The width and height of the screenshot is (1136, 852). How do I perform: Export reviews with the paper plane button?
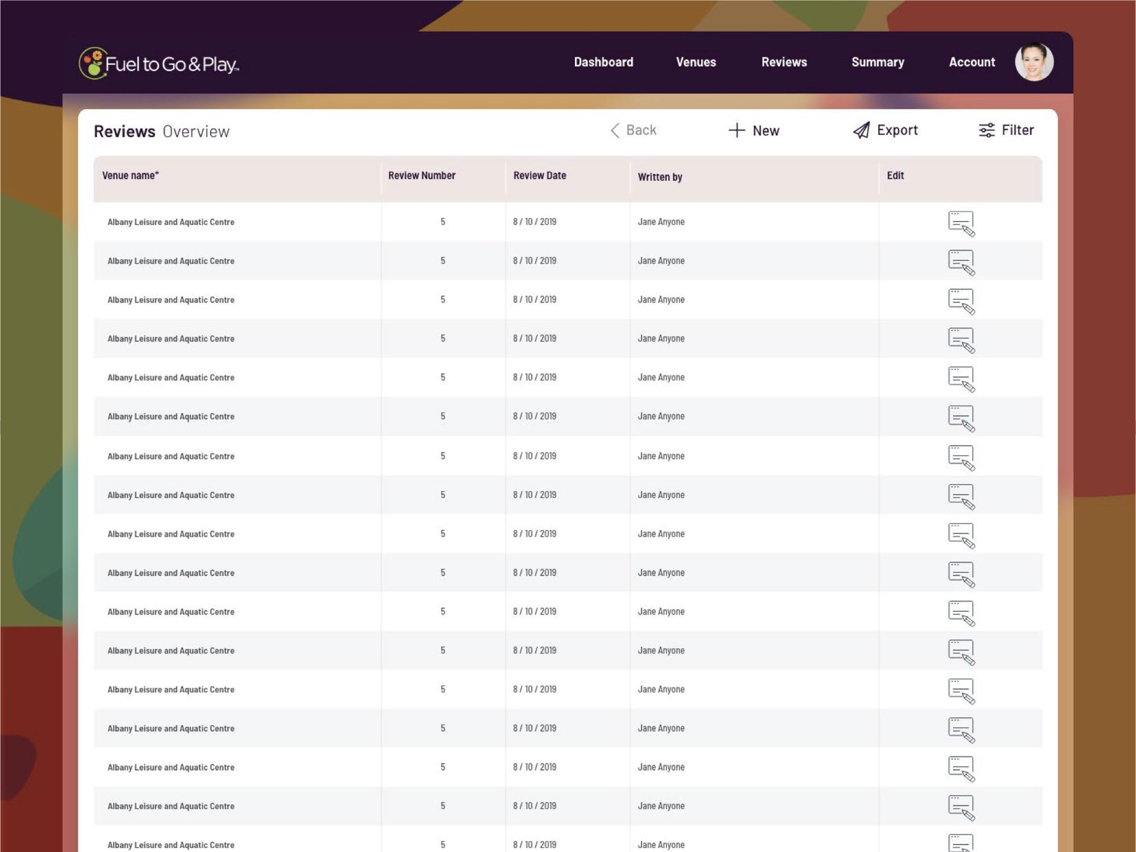pos(885,130)
